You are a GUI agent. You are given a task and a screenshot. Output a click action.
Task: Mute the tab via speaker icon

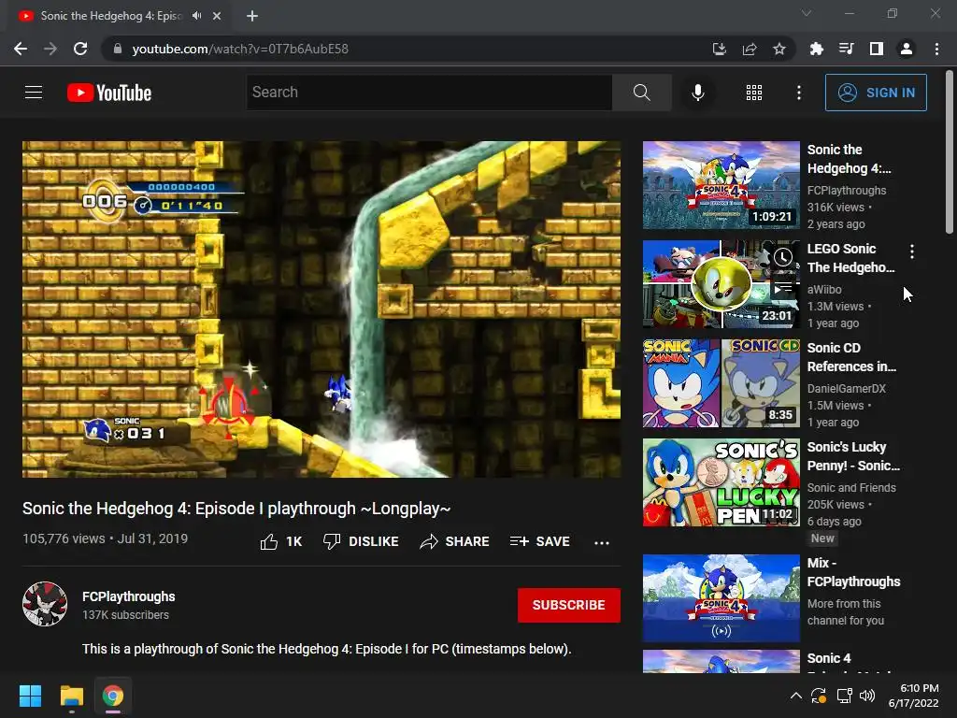[x=196, y=16]
